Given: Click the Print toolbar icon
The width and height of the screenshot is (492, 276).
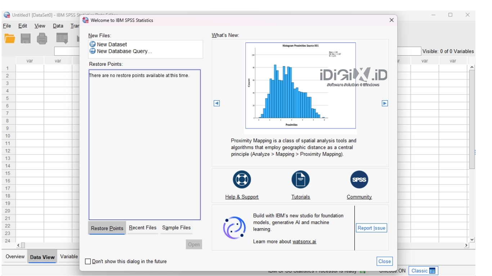Looking at the screenshot, I should tap(42, 38).
